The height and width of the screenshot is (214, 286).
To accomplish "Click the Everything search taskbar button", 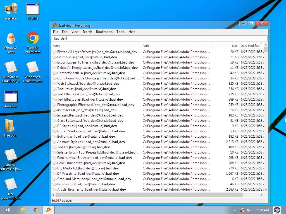I will coord(48,210).
